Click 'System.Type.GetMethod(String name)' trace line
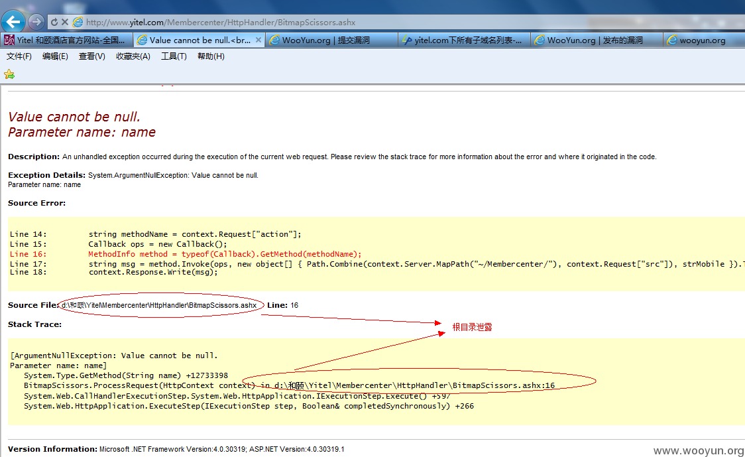This screenshot has width=745, height=457. 126,375
